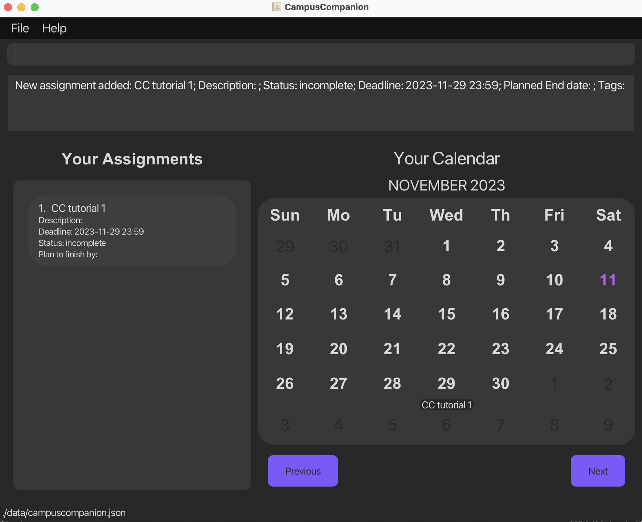Select today's date 11 in purple
This screenshot has width=642, height=522.
[x=608, y=280]
